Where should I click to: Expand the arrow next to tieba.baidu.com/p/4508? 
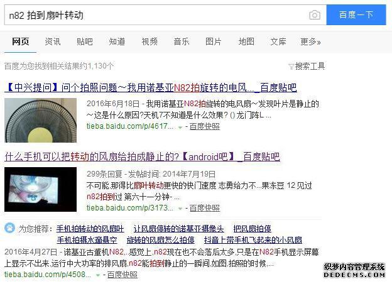pos(98,275)
